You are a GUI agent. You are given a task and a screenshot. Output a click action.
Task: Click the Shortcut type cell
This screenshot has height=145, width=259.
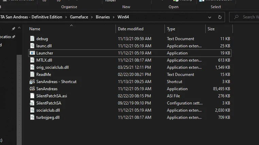pos(174,81)
